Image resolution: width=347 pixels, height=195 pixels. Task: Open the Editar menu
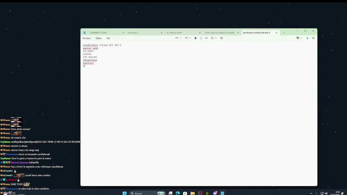point(99,38)
